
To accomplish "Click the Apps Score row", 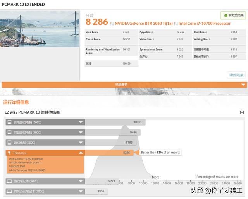I will (x=165, y=32).
